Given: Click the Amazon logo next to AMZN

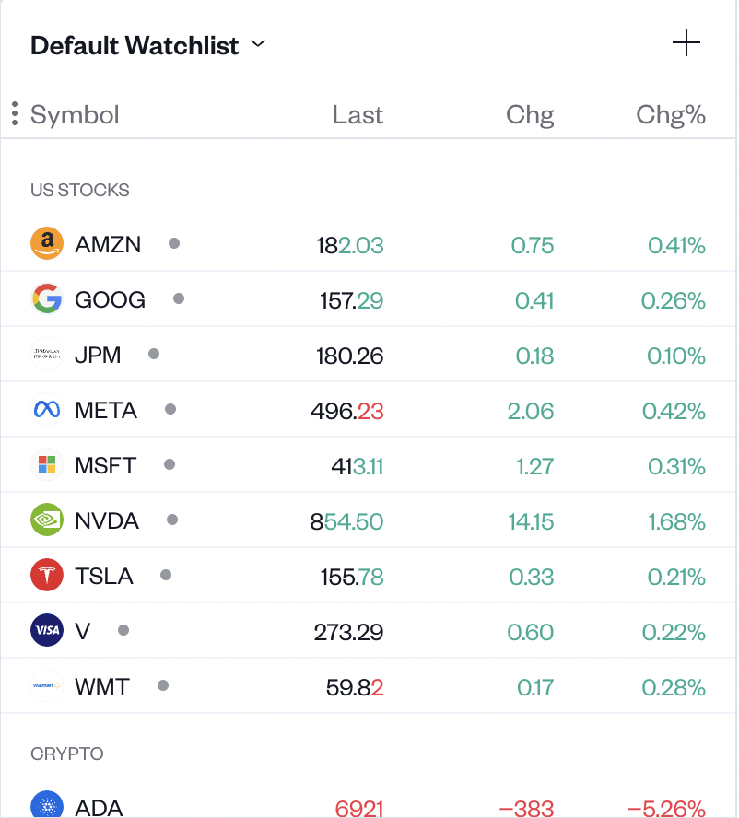Looking at the screenshot, I should point(47,243).
